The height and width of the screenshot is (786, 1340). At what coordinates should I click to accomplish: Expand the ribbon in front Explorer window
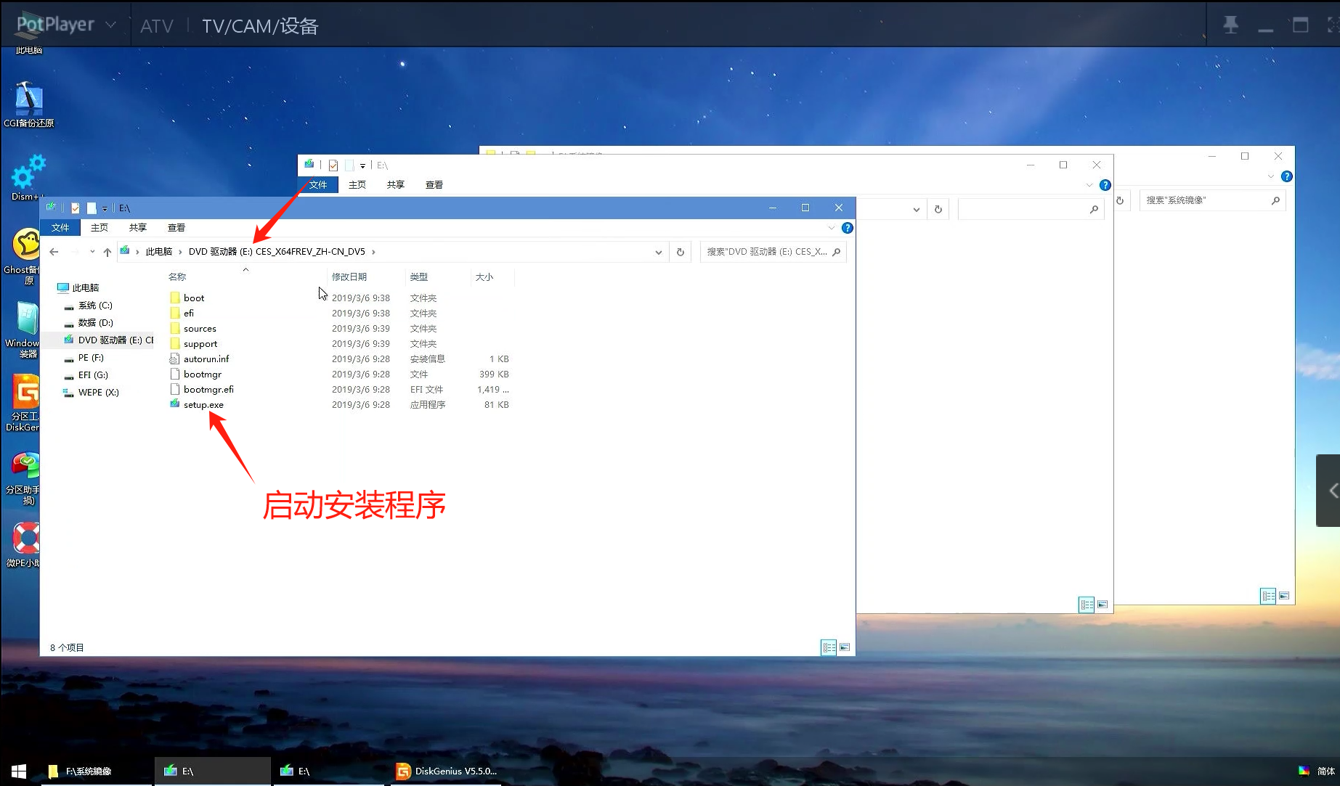(x=832, y=228)
